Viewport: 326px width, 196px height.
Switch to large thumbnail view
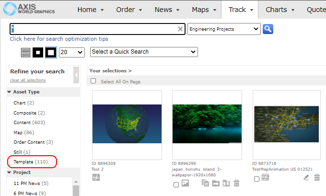coord(51,52)
